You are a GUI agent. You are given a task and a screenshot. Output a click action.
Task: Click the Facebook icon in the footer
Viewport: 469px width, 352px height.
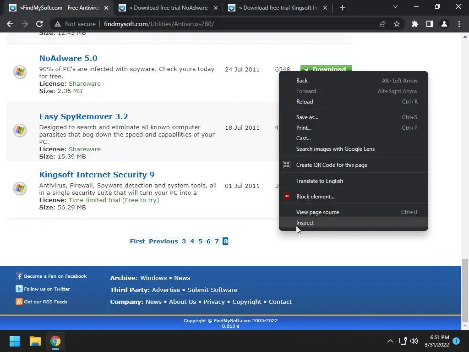pos(19,276)
